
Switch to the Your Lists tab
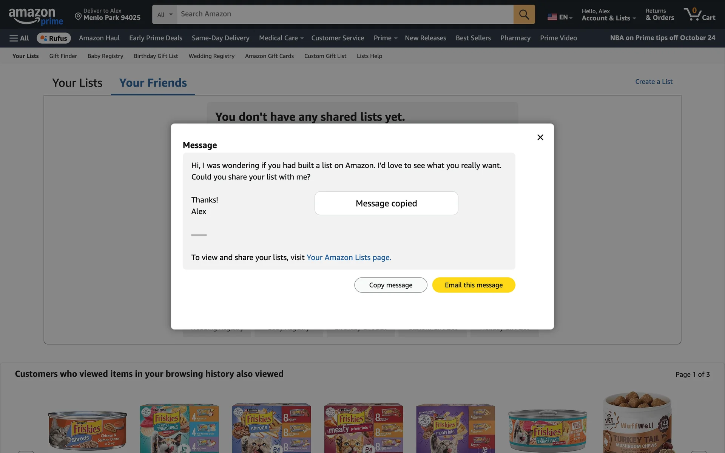pyautogui.click(x=77, y=83)
